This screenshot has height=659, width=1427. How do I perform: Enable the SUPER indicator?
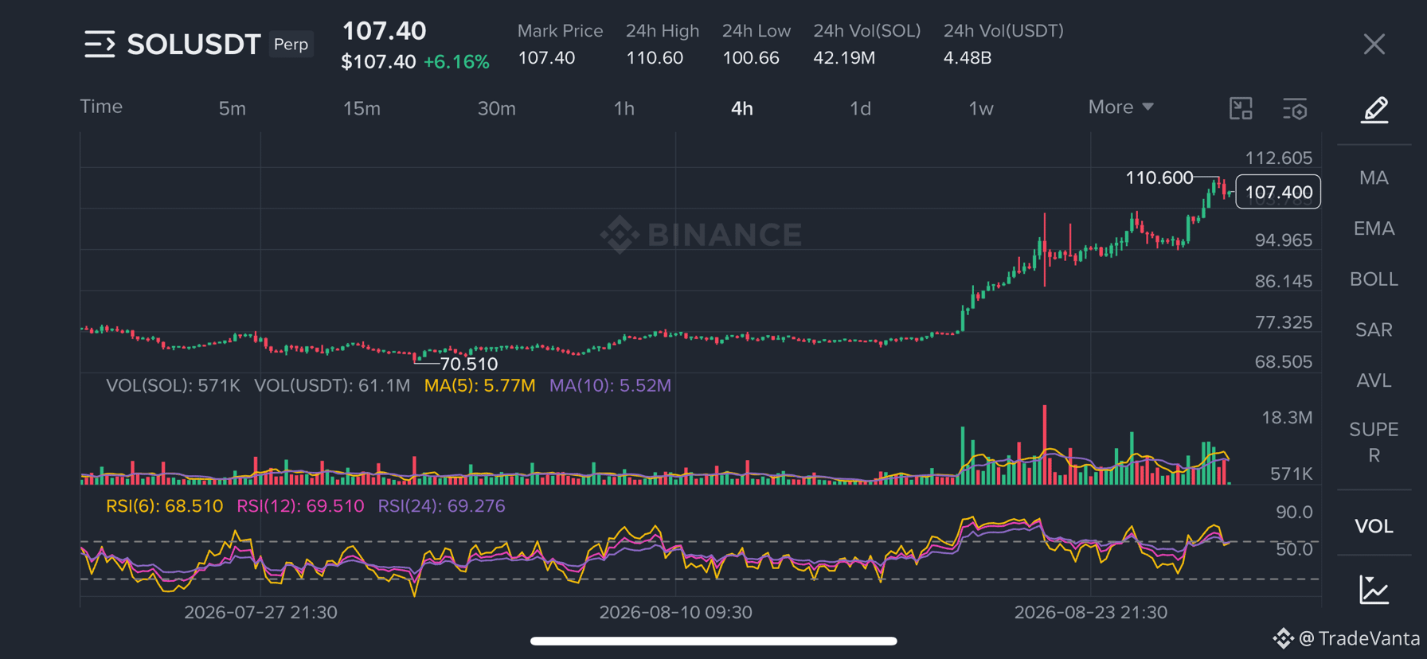point(1374,442)
